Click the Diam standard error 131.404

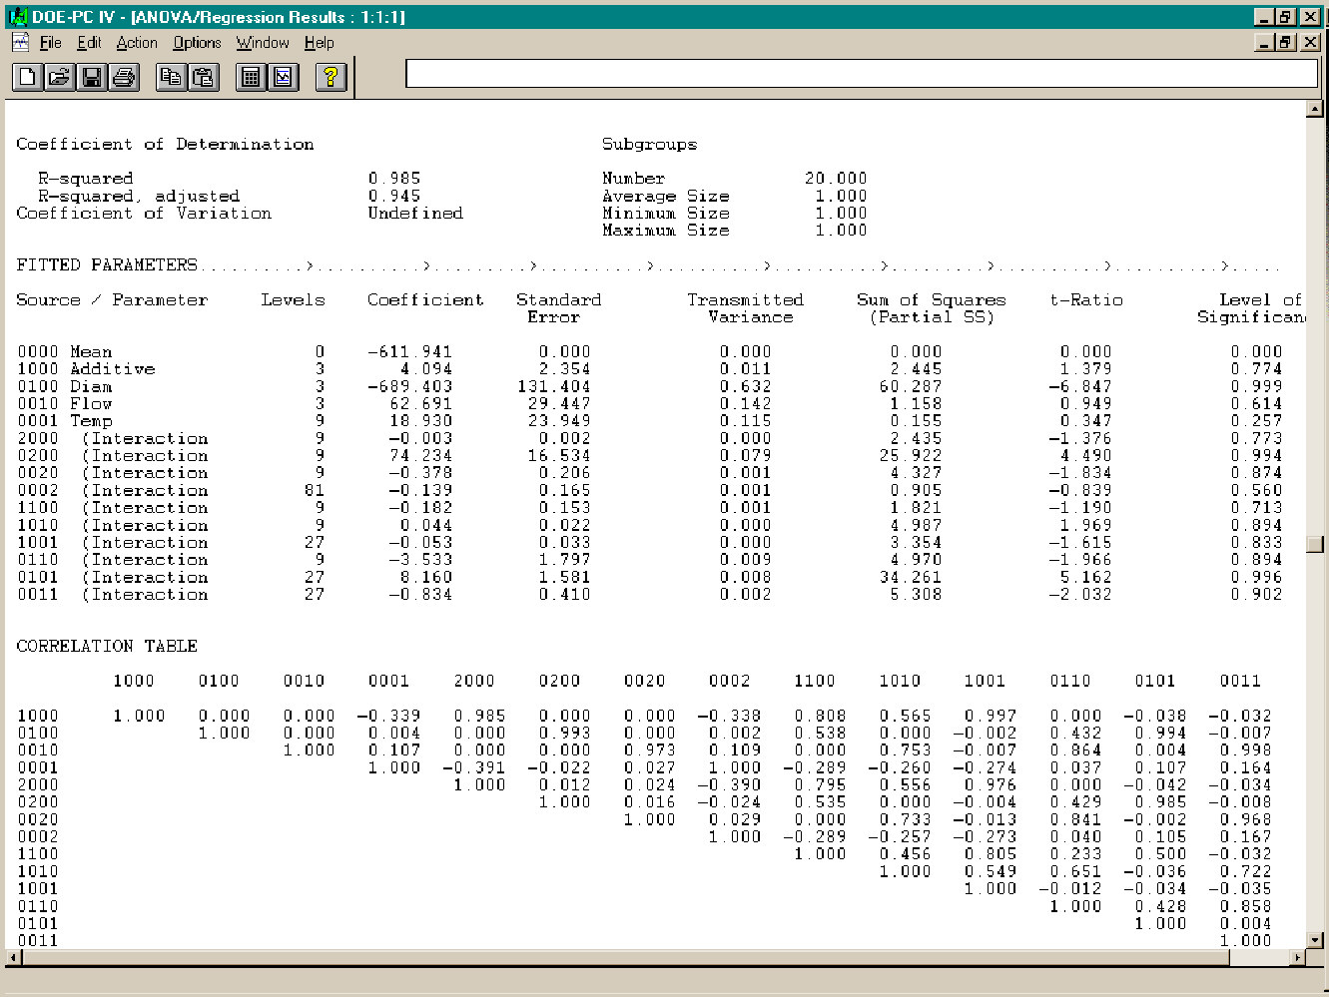[554, 386]
